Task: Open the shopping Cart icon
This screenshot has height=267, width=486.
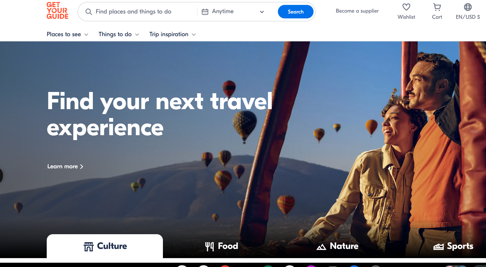Action: (437, 7)
